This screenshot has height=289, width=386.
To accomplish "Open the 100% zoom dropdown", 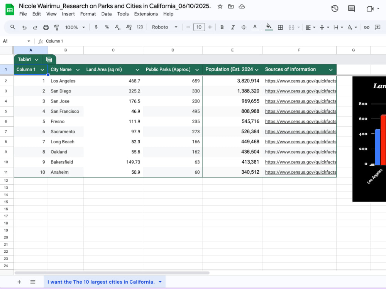I will pos(75,27).
